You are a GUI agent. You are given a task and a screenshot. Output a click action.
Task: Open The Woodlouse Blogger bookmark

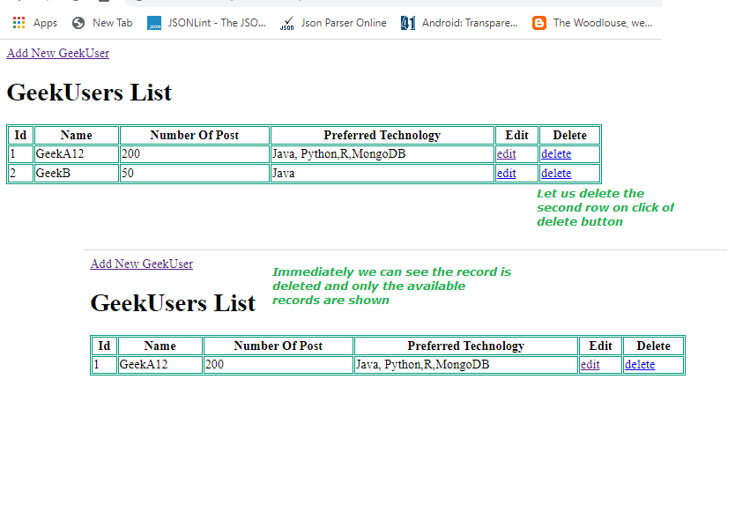click(x=593, y=23)
